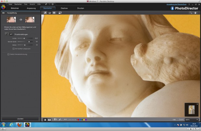The image size is (201, 131).
Task: Close the navigator thumbnail panel
Action: coord(197,104)
